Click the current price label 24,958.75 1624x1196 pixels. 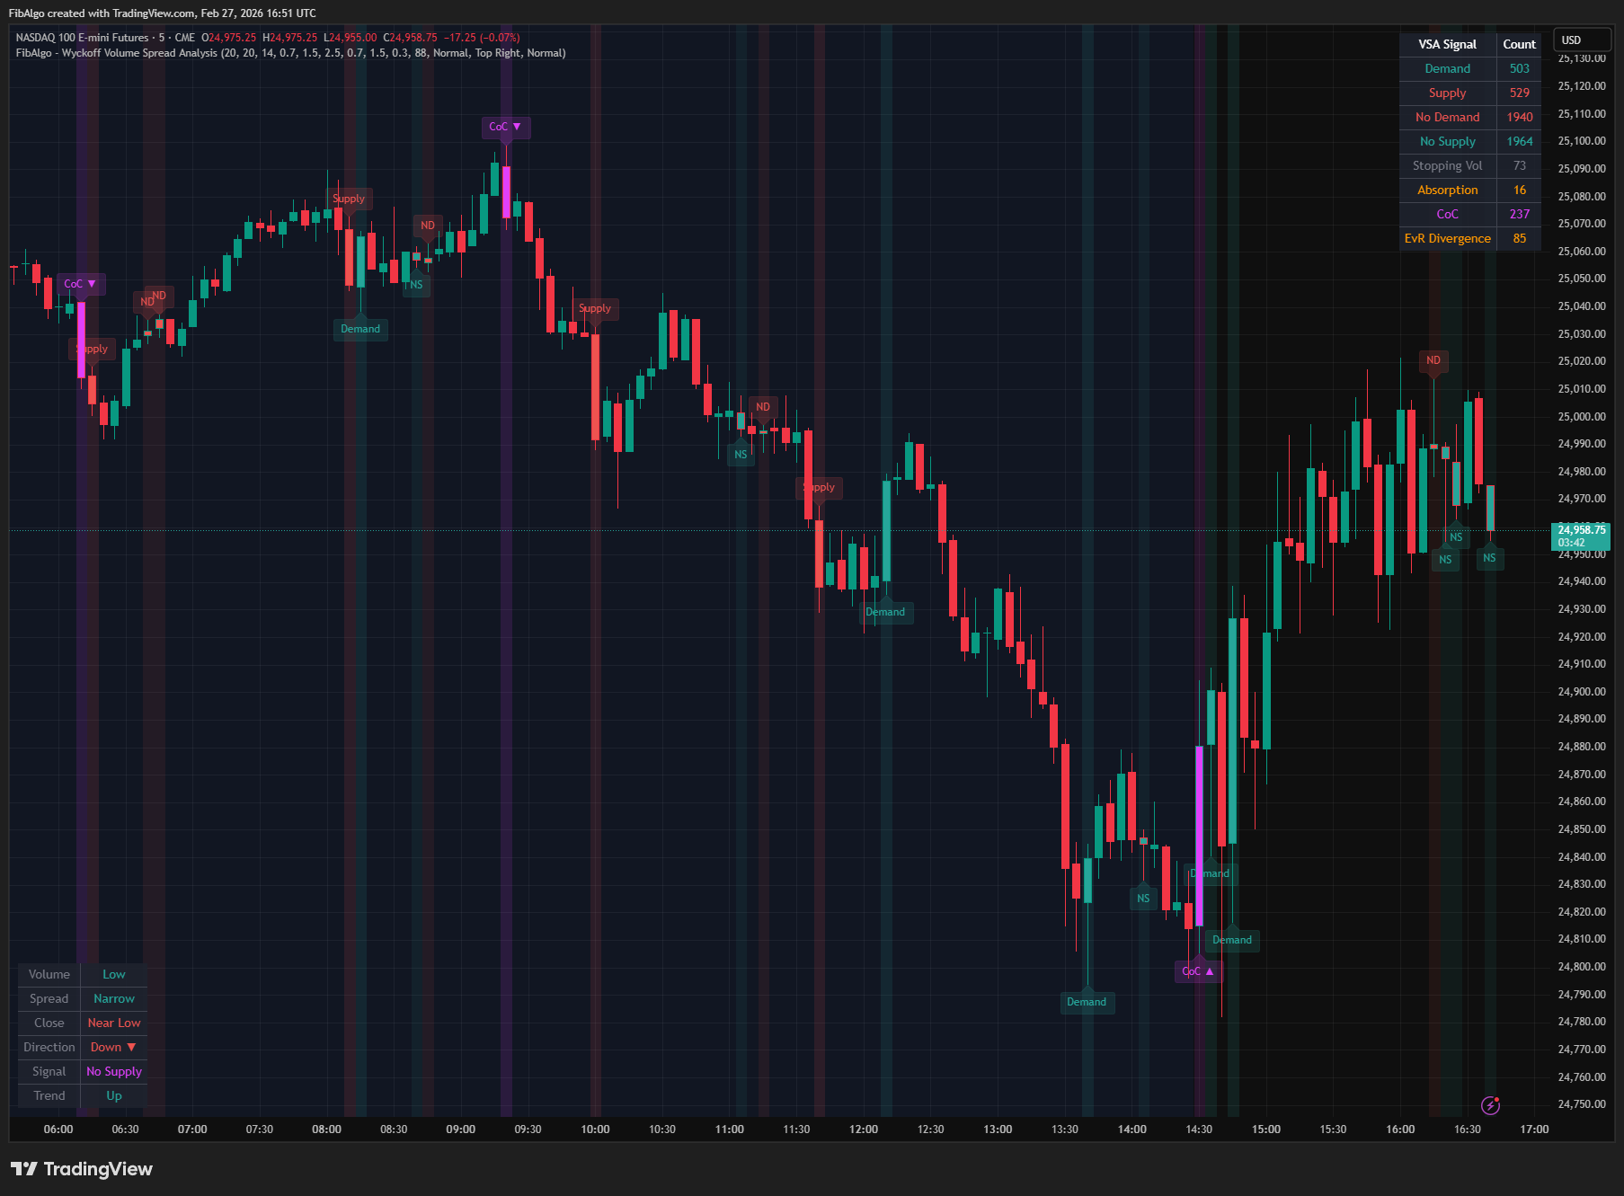coord(1579,530)
